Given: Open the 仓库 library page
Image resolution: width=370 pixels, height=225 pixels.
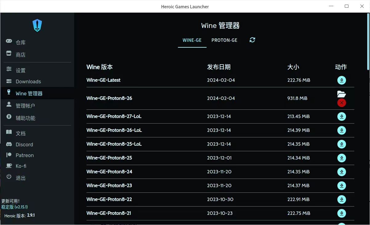Looking at the screenshot, I should 37,42.
